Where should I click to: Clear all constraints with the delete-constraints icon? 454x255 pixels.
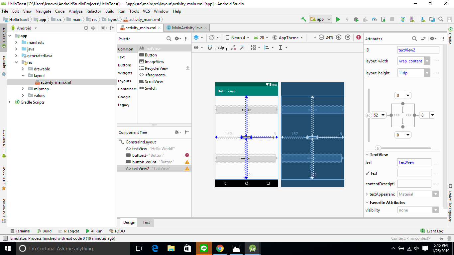point(233,47)
